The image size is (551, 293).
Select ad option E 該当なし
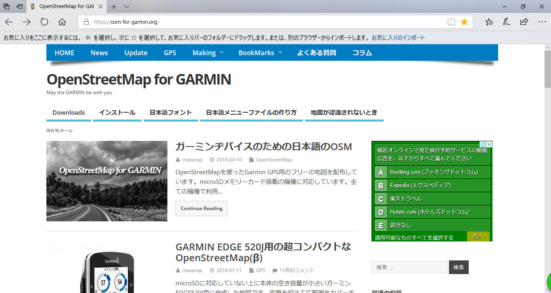click(432, 225)
